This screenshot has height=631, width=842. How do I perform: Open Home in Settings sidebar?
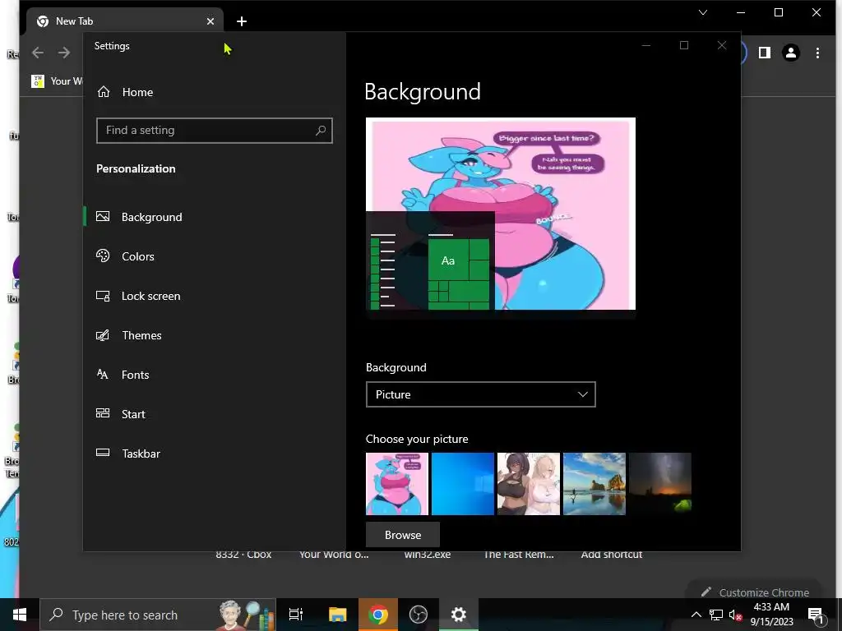click(137, 92)
